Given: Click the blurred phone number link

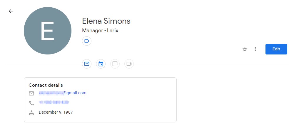Looking at the screenshot, I should [x=54, y=102].
